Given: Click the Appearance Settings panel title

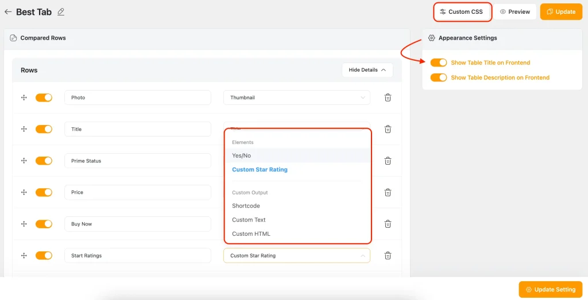Looking at the screenshot, I should coord(467,38).
